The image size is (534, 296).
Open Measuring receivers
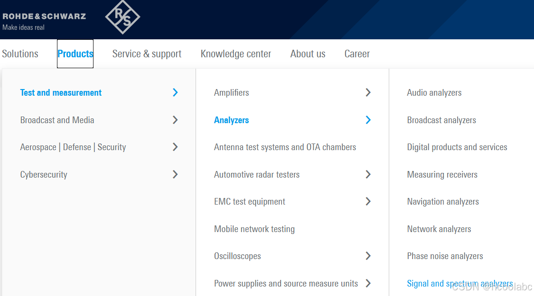[442, 175]
